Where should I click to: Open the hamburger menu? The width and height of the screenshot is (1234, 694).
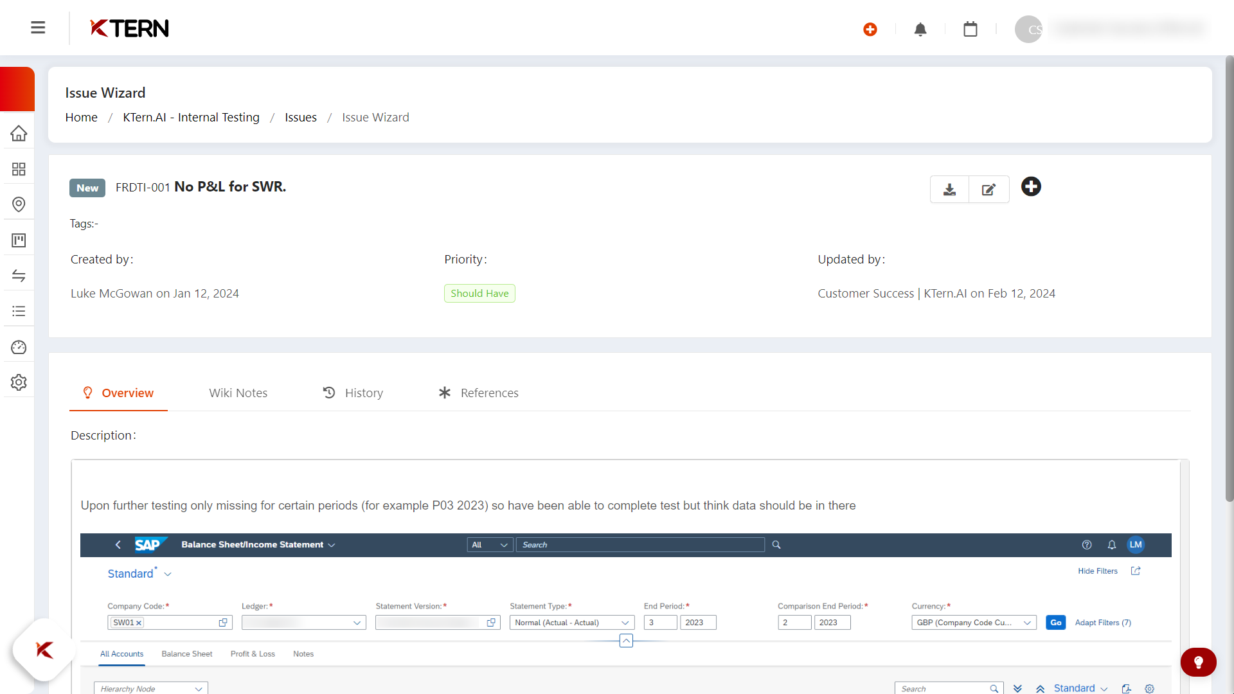tap(38, 28)
